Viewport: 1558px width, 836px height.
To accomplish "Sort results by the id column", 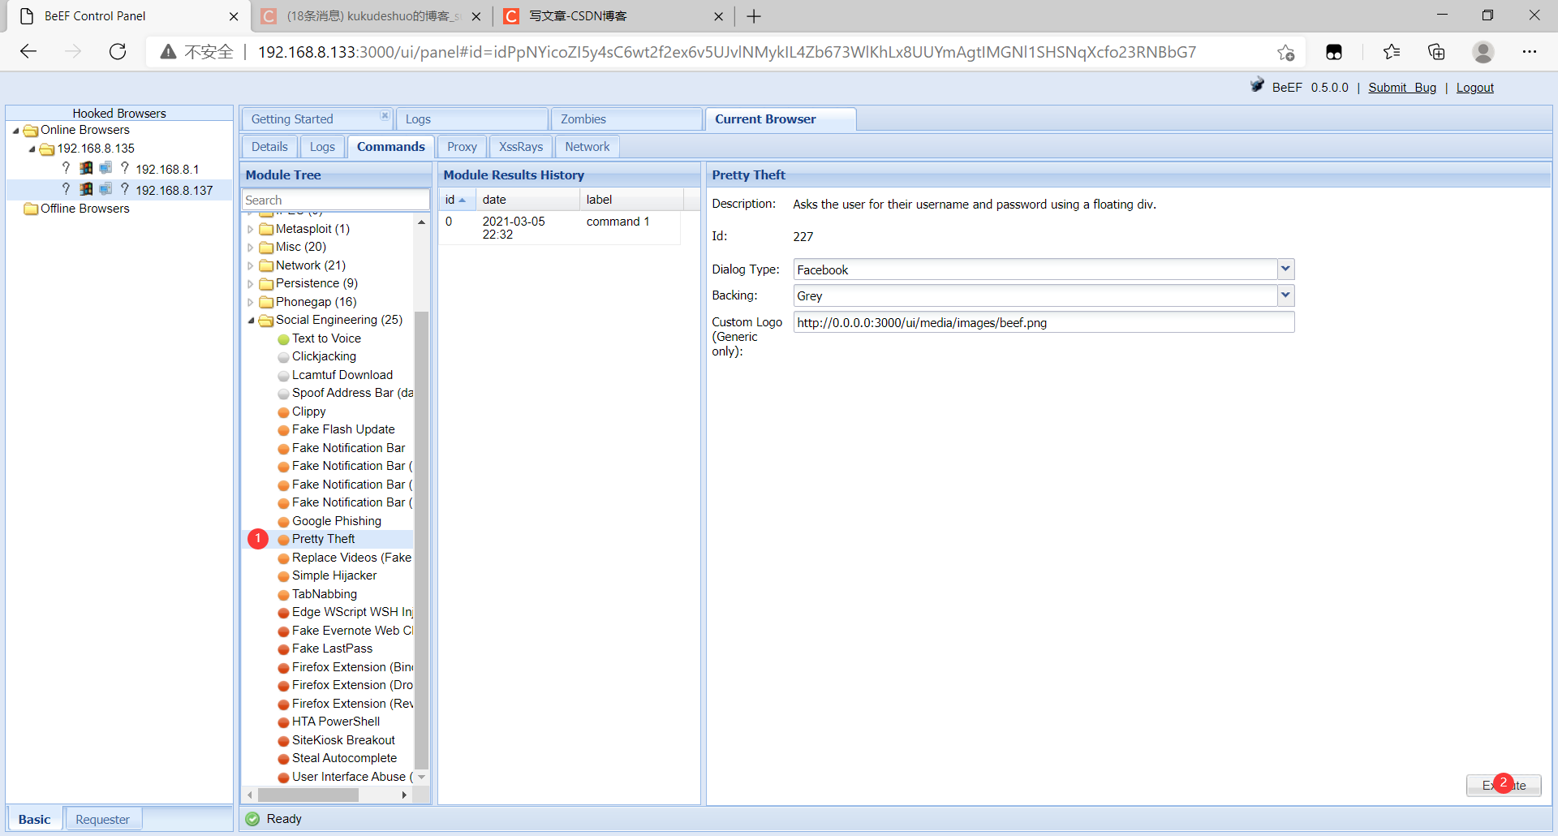I will [457, 200].
